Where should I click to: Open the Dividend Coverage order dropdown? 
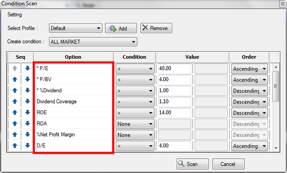coord(250,102)
